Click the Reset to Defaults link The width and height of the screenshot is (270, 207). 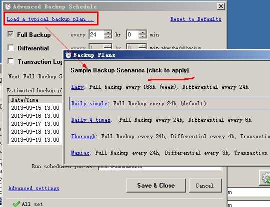tap(196, 19)
